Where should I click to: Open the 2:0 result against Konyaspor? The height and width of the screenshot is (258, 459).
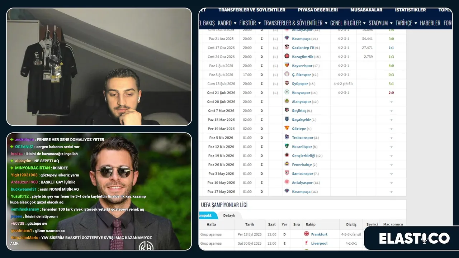tap(391, 92)
